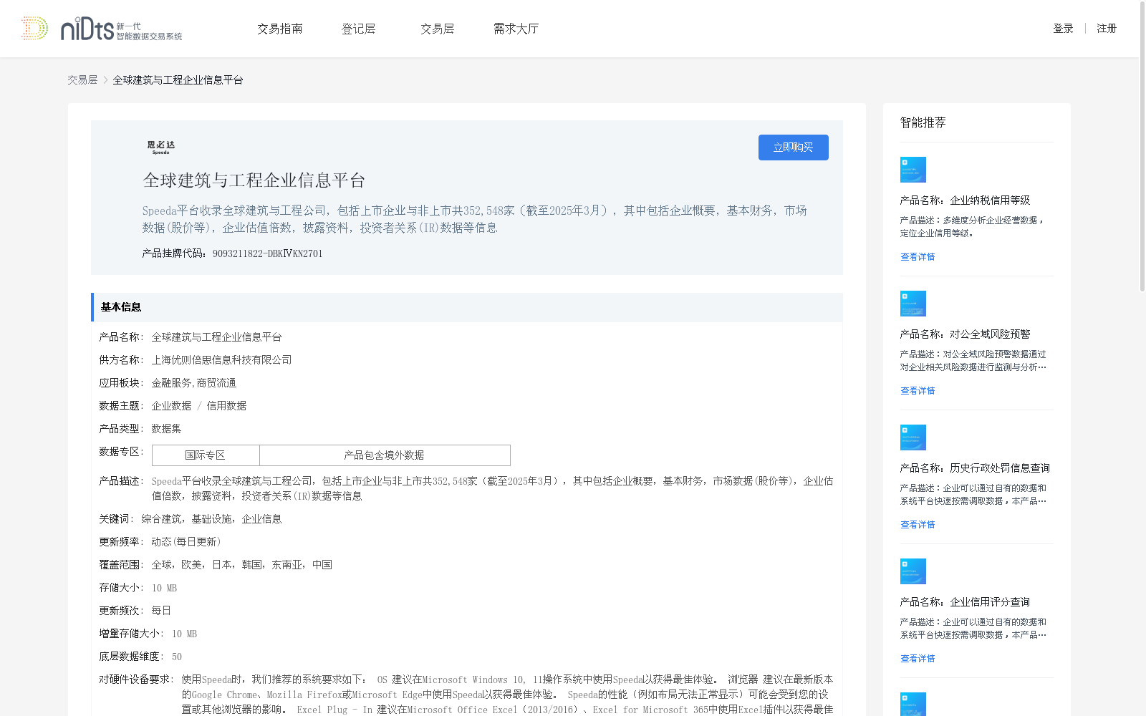Click 产品名称:企业纳税信用等级 title

click(x=965, y=200)
